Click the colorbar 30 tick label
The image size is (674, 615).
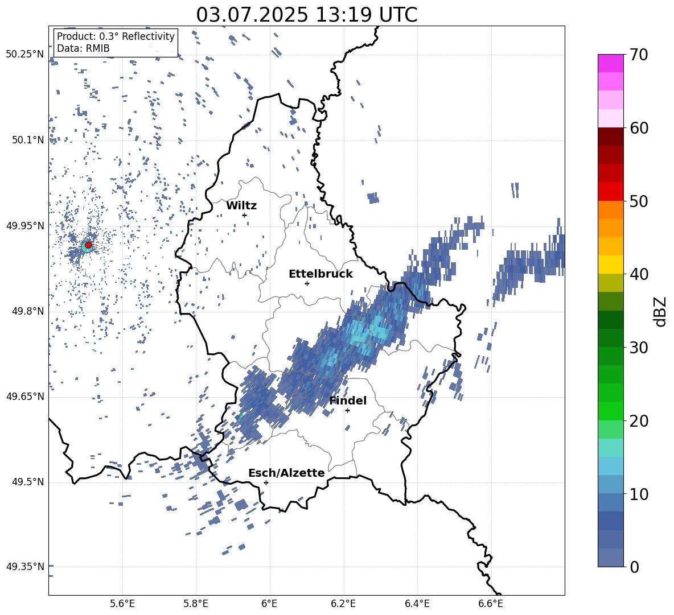coord(639,347)
